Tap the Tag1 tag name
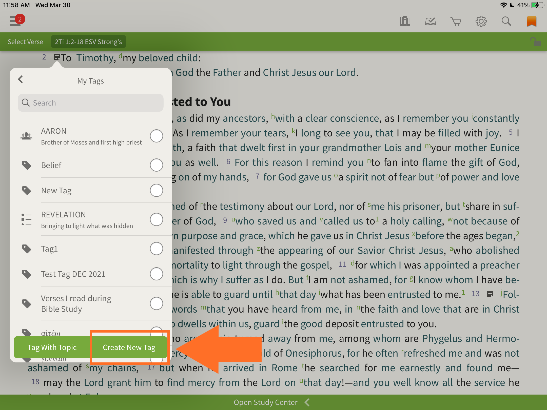Viewport: 547px width, 410px height. tap(49, 249)
